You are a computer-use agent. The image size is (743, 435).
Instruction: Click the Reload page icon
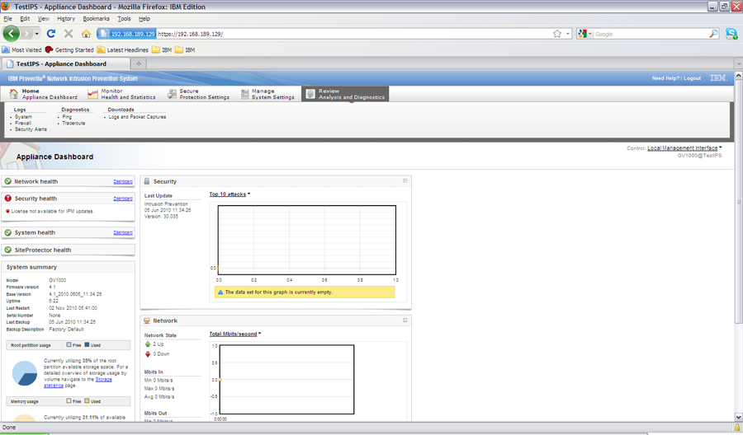(x=51, y=34)
